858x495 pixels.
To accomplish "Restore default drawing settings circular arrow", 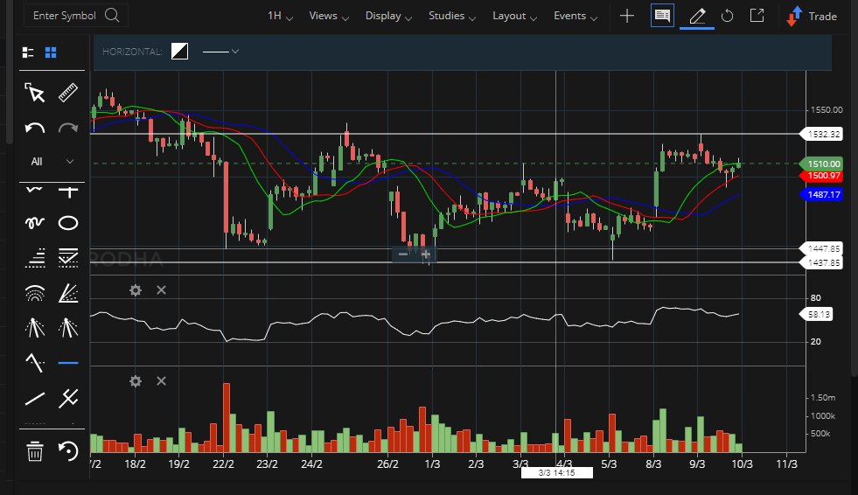I will click(x=68, y=451).
